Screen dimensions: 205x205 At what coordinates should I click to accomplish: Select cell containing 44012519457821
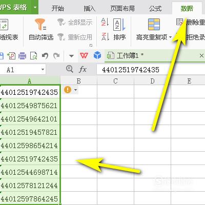coord(30,132)
